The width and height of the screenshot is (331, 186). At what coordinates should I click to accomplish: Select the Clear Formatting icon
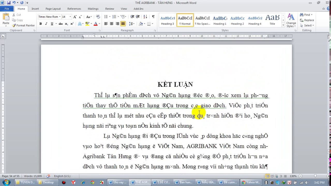click(x=98, y=17)
